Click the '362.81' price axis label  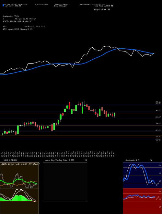(158, 111)
